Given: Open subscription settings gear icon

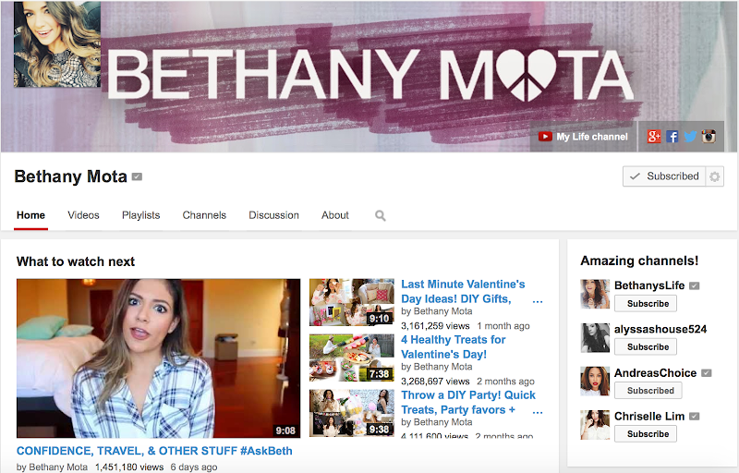Looking at the screenshot, I should 714,176.
